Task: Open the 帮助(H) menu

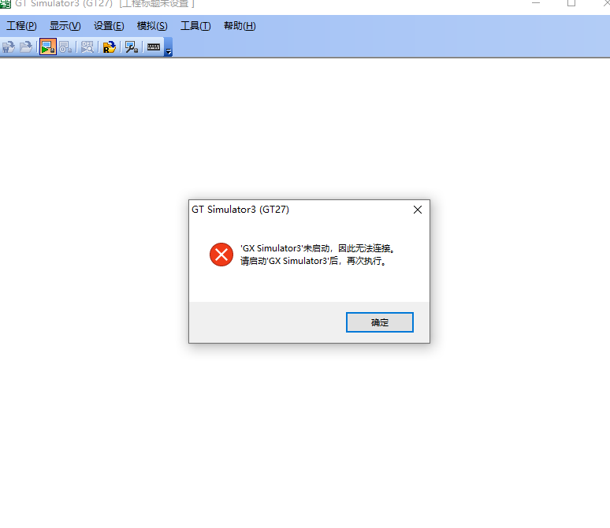Action: click(240, 26)
